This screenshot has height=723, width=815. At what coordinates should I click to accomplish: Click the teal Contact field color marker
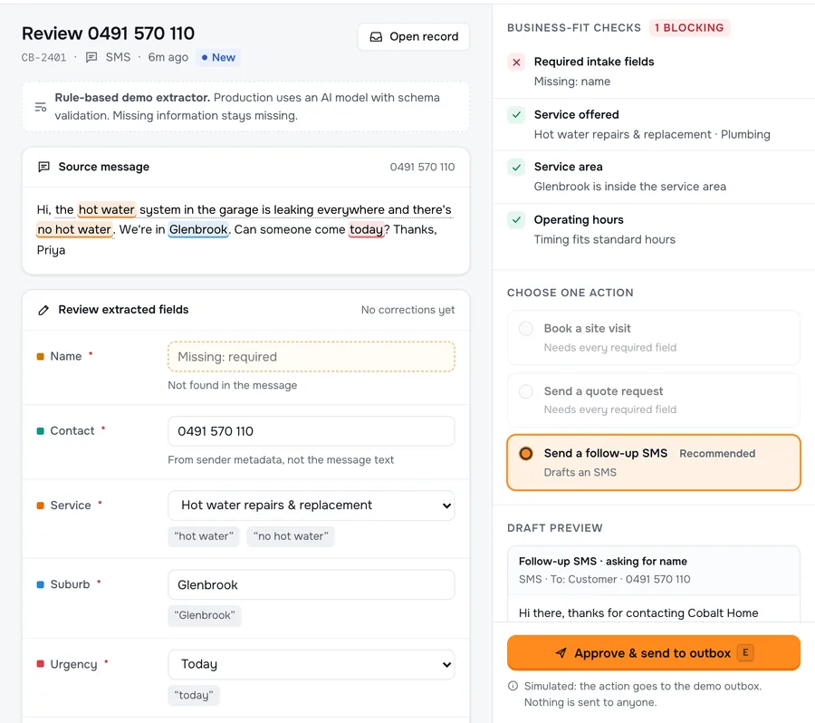point(40,431)
